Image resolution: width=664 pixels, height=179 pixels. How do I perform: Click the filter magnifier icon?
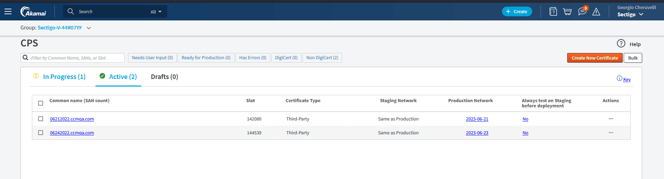(x=25, y=57)
